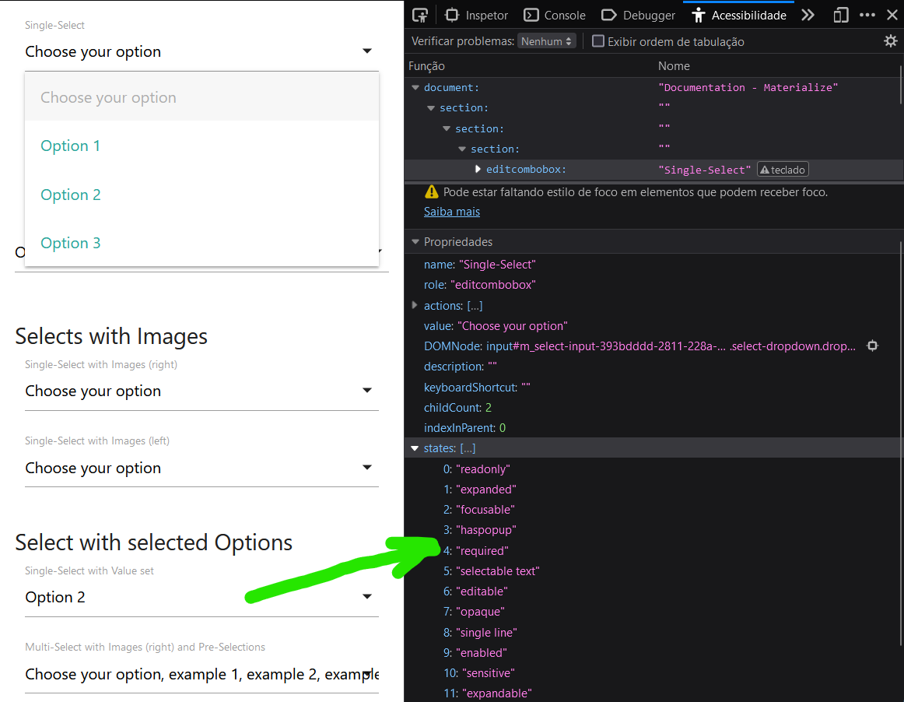
Task: Switch to the Inspetor tab
Action: pos(477,15)
